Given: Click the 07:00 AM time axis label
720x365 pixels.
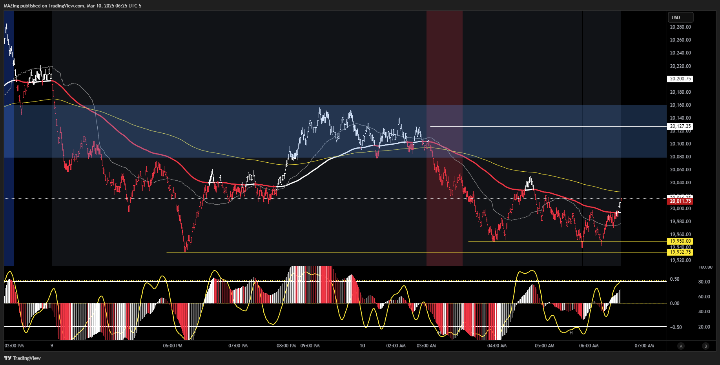Looking at the screenshot, I should 644,346.
